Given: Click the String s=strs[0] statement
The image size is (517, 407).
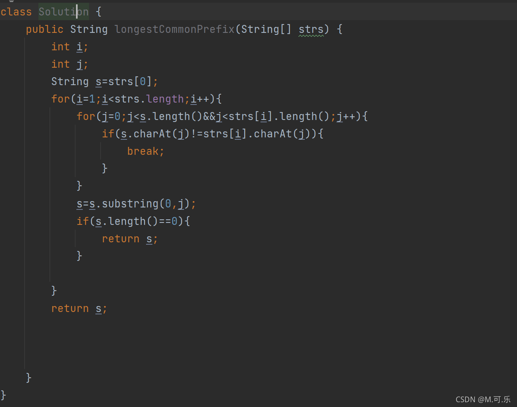Looking at the screenshot, I should [104, 81].
